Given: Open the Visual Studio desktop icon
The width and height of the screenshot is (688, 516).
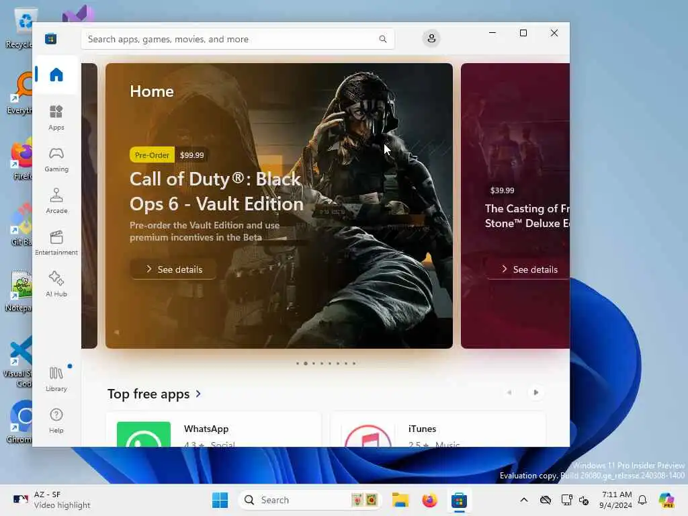Looking at the screenshot, I should tap(78, 14).
